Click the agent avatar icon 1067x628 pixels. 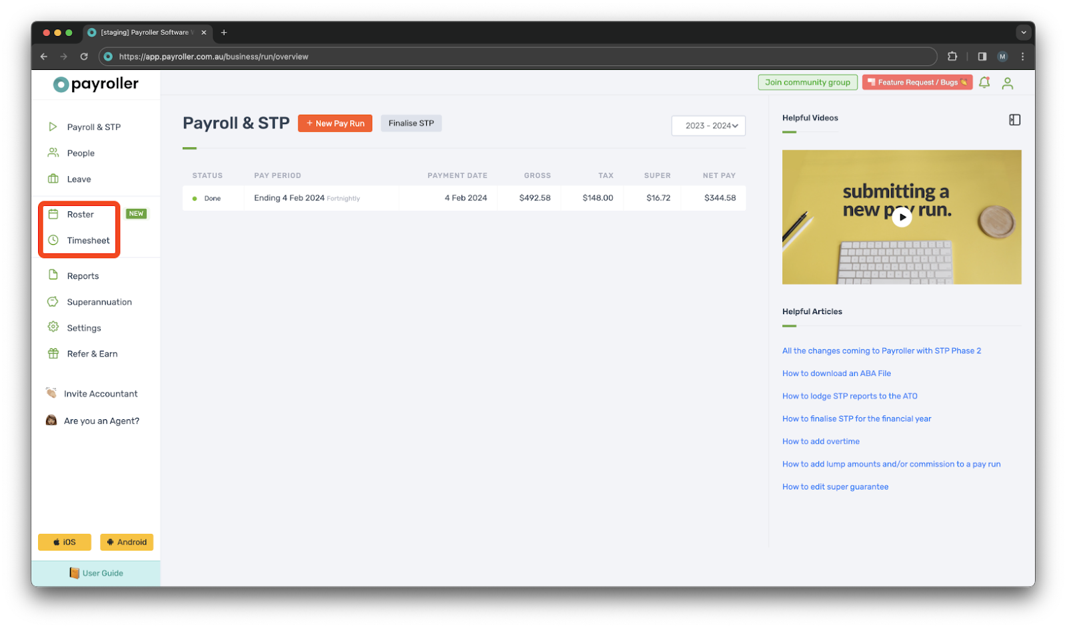(51, 420)
